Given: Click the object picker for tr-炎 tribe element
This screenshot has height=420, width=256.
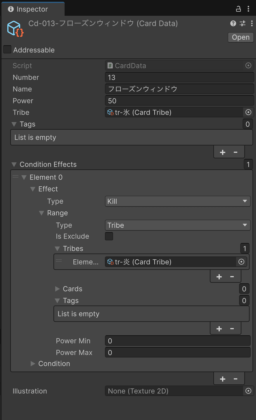Looking at the screenshot, I should tap(241, 262).
